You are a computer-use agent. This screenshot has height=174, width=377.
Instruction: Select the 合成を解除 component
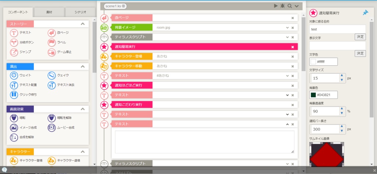point(22,137)
